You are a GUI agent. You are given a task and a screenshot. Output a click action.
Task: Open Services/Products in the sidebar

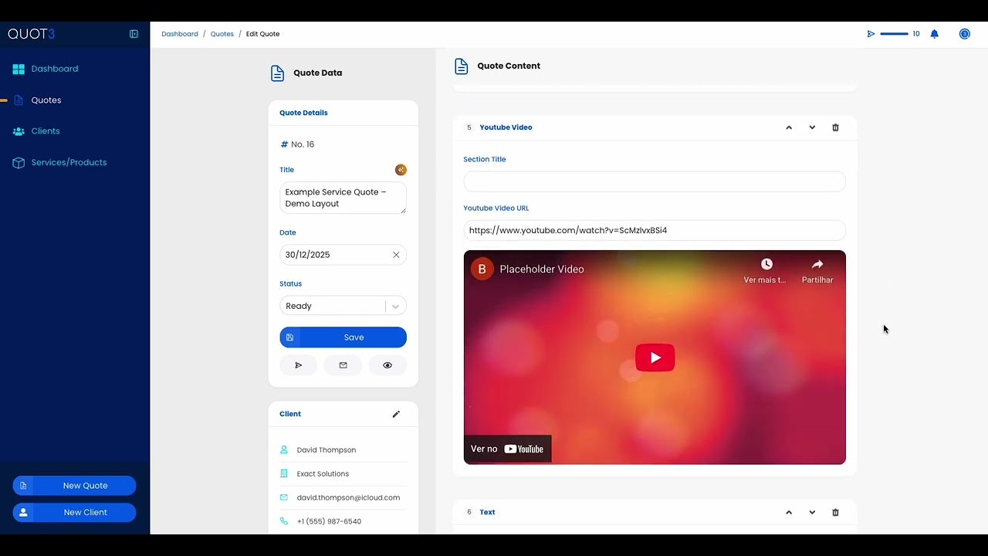point(69,162)
